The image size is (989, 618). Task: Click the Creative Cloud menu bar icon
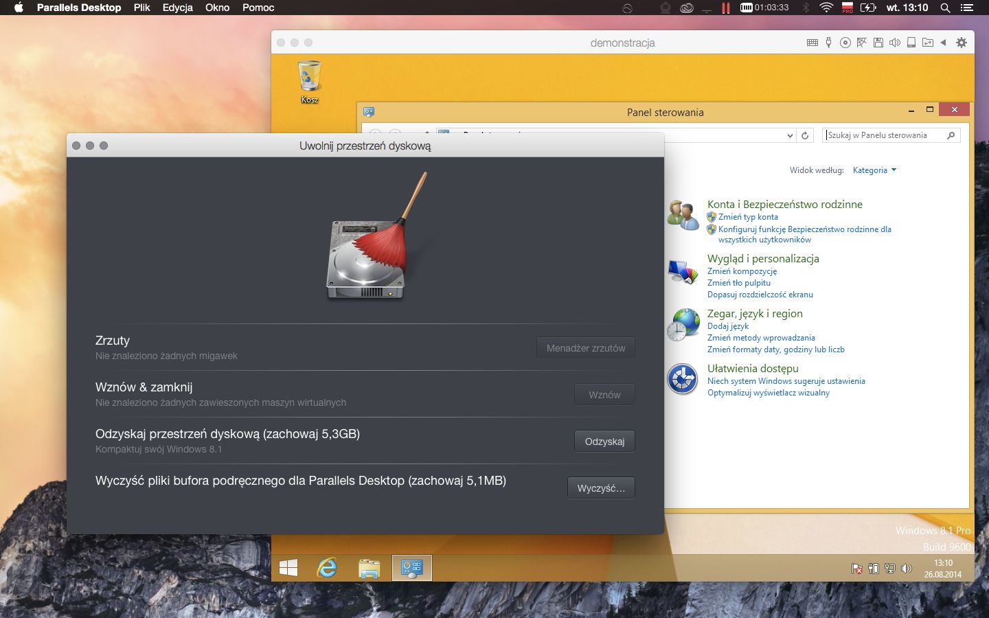pyautogui.click(x=686, y=8)
